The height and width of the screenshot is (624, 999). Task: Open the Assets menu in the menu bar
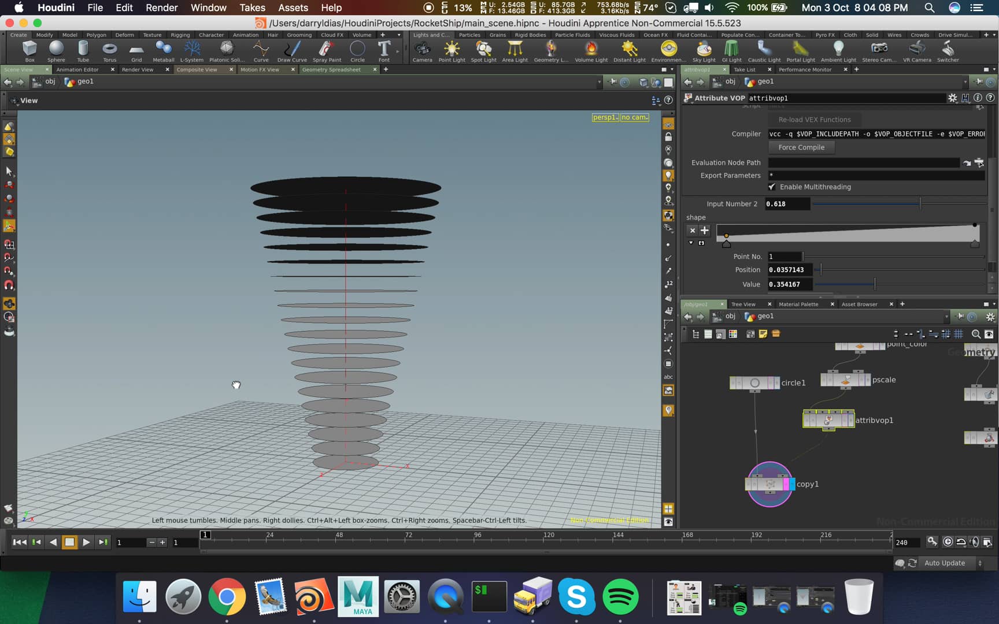click(x=293, y=8)
